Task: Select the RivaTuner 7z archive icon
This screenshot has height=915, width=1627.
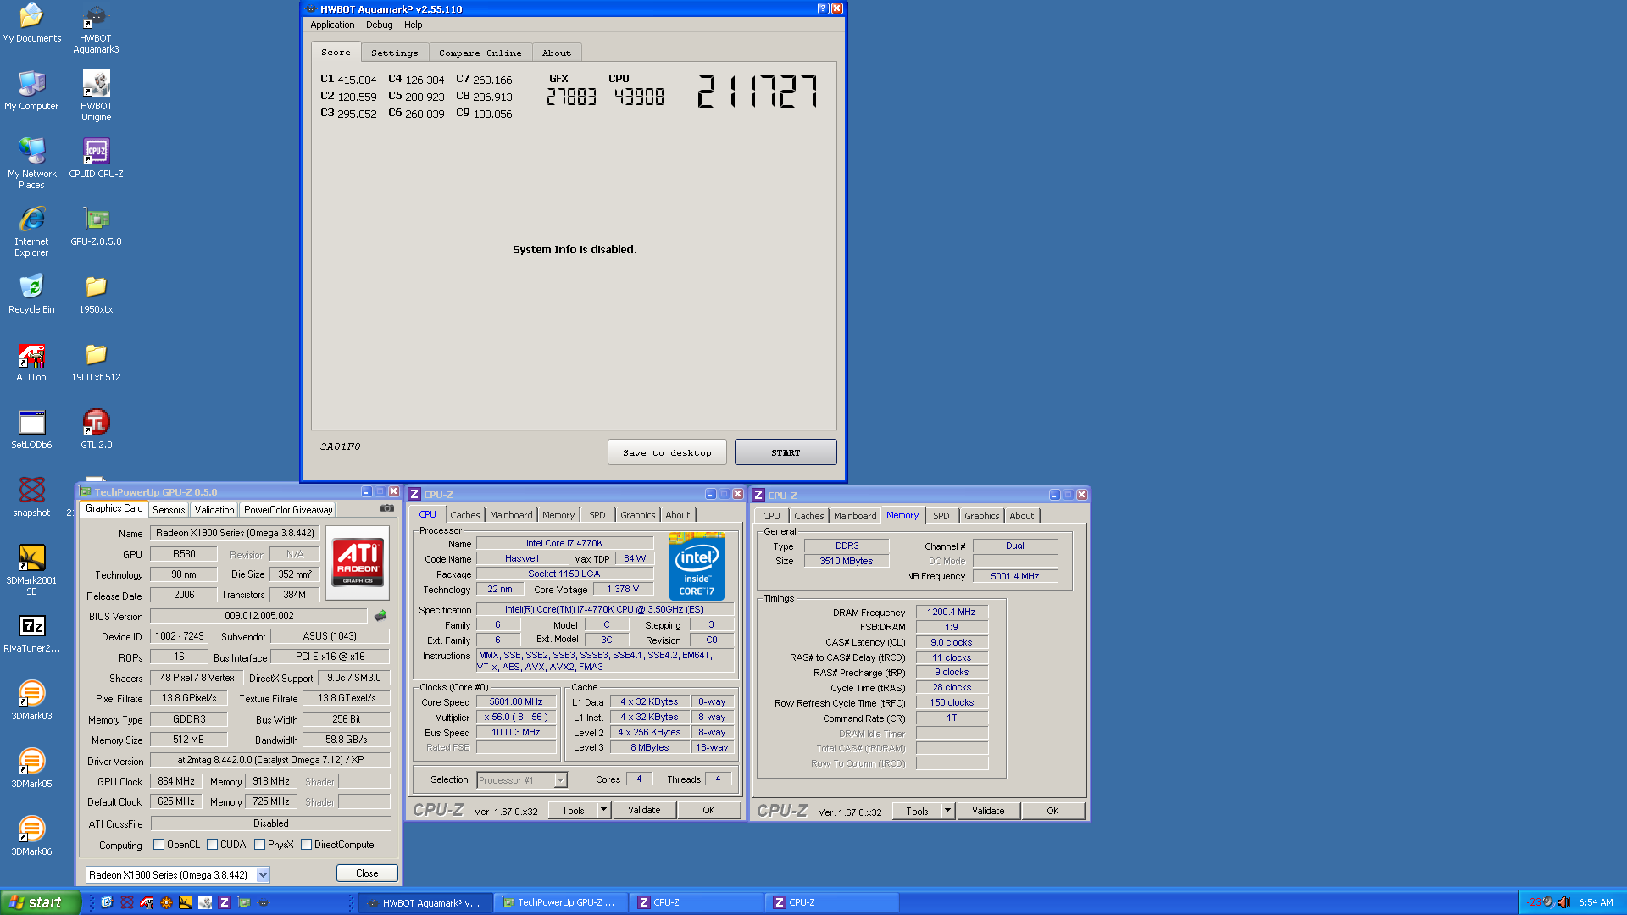Action: point(32,633)
